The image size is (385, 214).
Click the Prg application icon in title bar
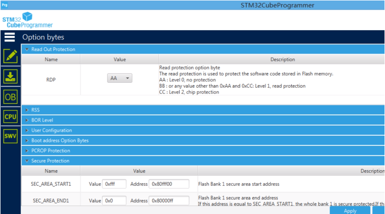point(5,5)
